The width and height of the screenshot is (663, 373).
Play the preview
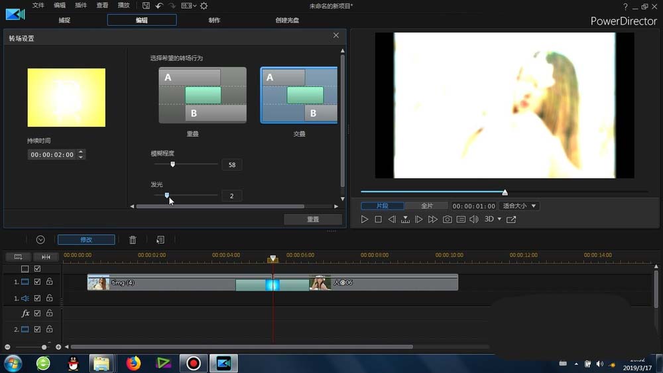pyautogui.click(x=365, y=219)
